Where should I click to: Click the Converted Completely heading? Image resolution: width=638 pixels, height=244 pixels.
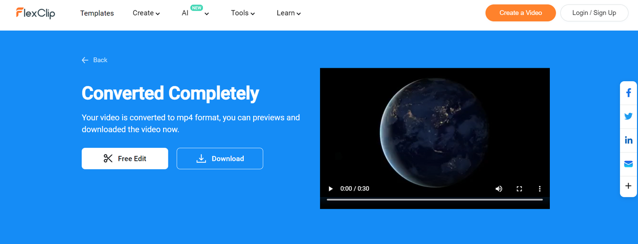(x=170, y=93)
